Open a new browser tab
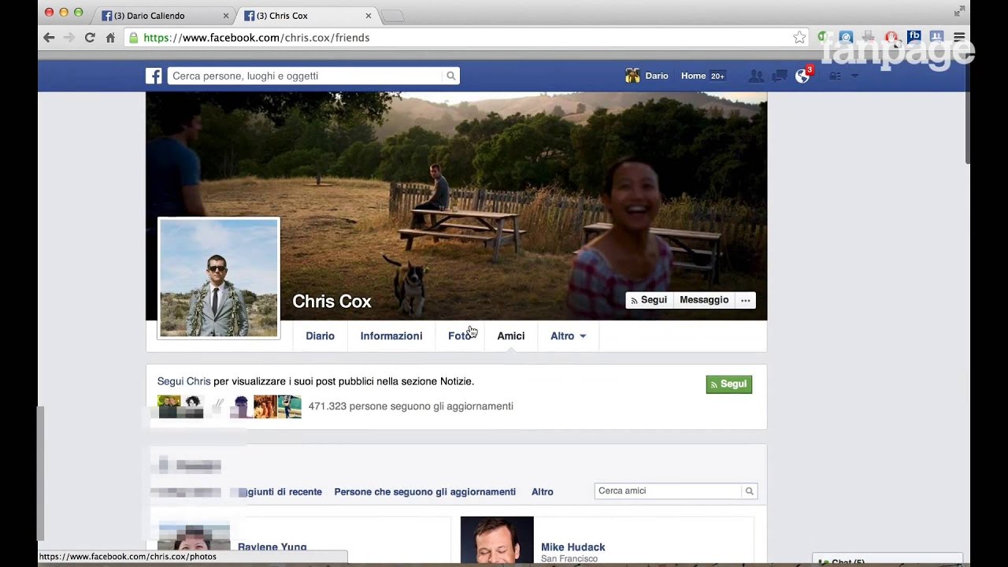The height and width of the screenshot is (567, 1008). click(x=392, y=16)
